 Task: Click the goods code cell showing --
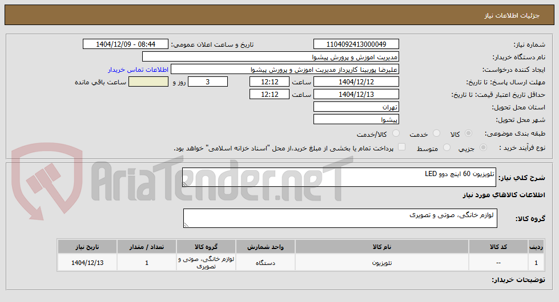click(498, 263)
